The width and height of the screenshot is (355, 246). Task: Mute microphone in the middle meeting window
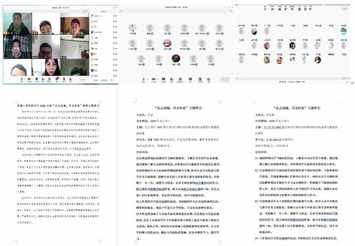143,79
